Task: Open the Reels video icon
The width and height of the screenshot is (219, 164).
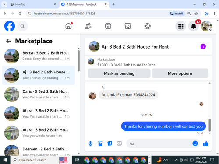Action: tap(108, 26)
